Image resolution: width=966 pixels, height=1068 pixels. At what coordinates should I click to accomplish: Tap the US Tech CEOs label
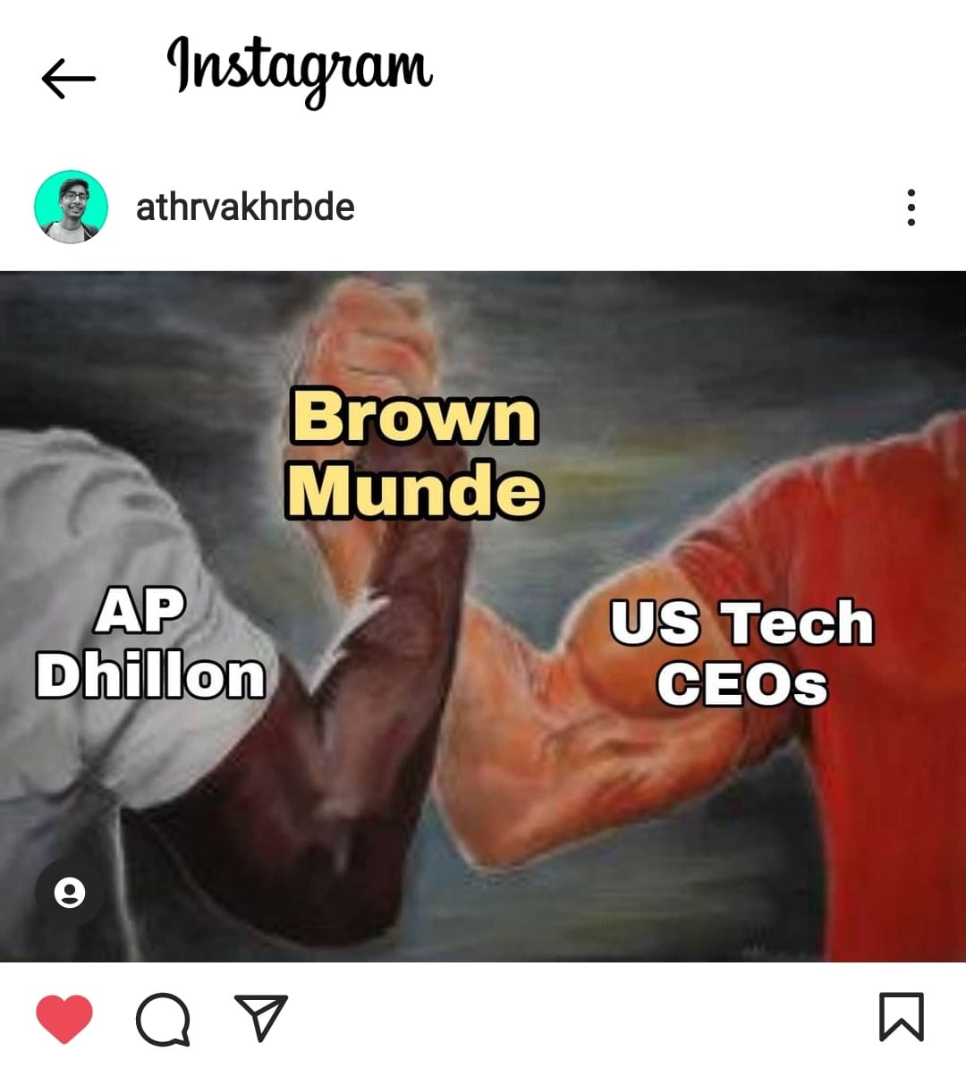click(741, 651)
